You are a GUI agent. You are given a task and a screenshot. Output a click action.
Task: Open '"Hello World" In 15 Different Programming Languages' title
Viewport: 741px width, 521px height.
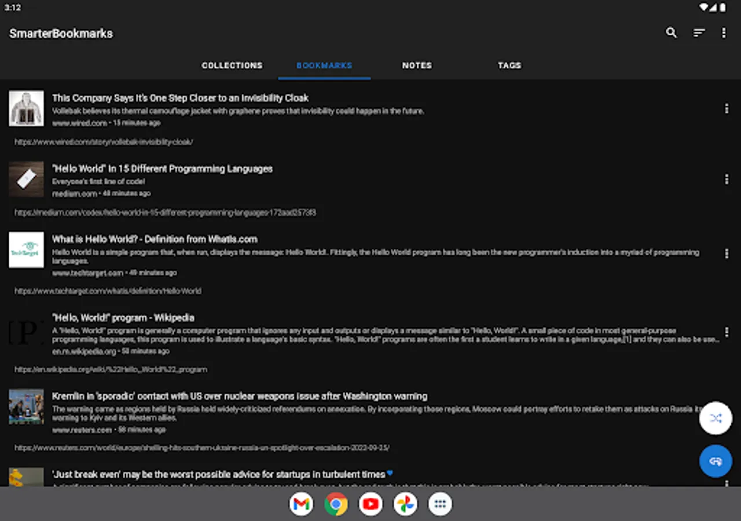click(162, 168)
